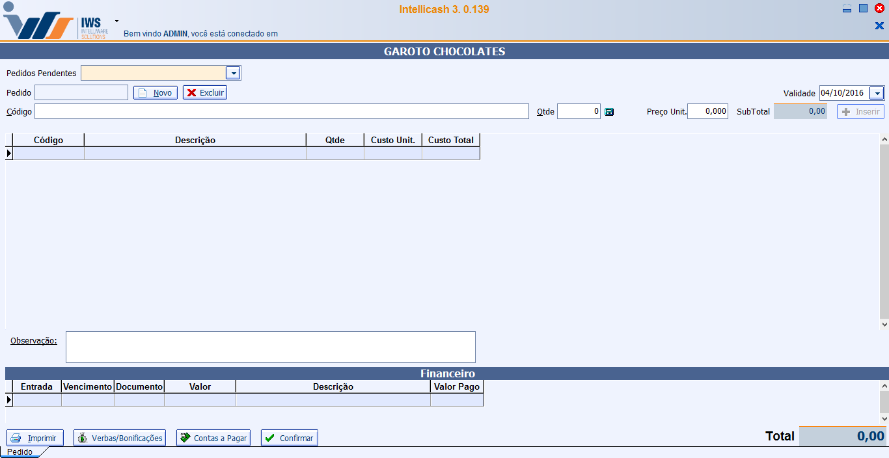
Task: Open Verbas/Bonificações
Action: [x=120, y=438]
